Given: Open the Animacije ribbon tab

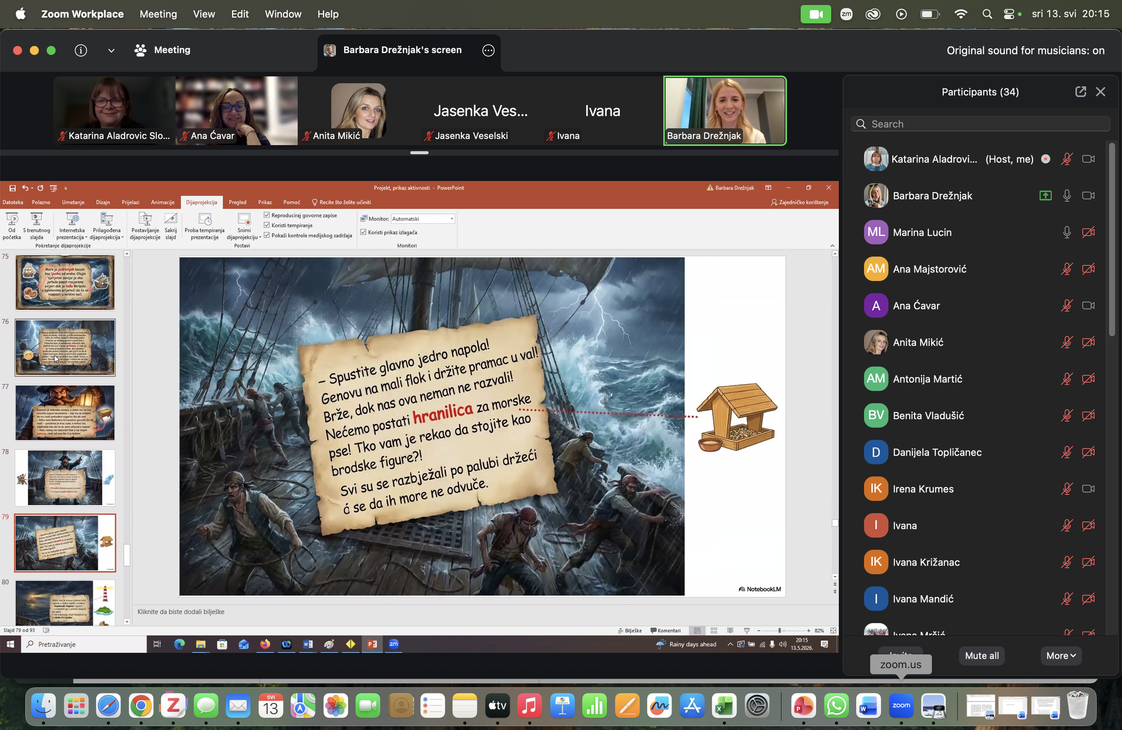Looking at the screenshot, I should pyautogui.click(x=162, y=202).
